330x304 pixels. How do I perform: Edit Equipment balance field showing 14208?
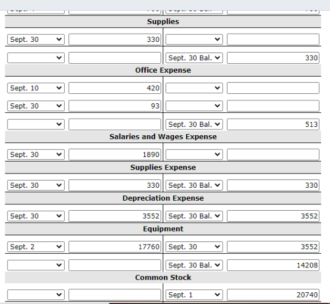273,265
